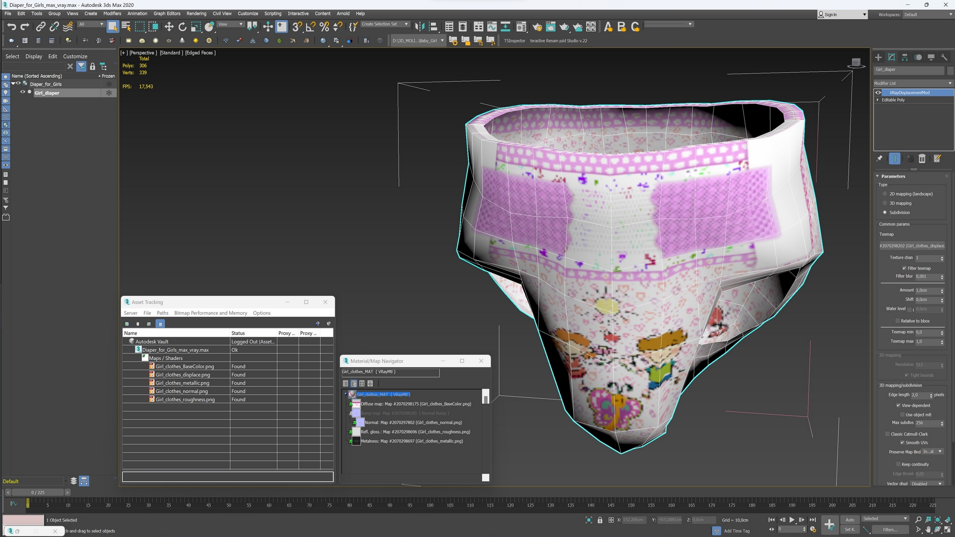Switch to the Utilities wrench tab
The image size is (955, 537).
tap(944, 57)
